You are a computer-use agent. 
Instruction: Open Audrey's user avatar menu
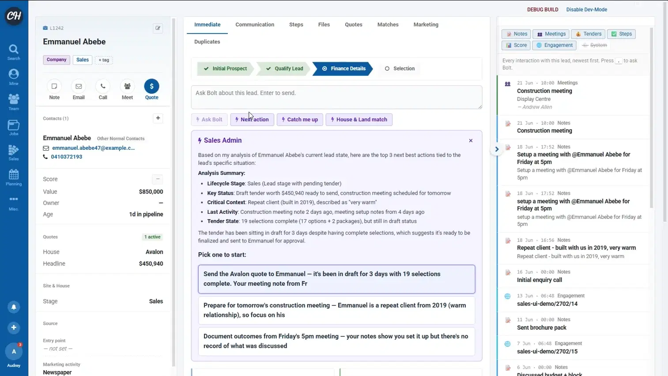[14, 352]
